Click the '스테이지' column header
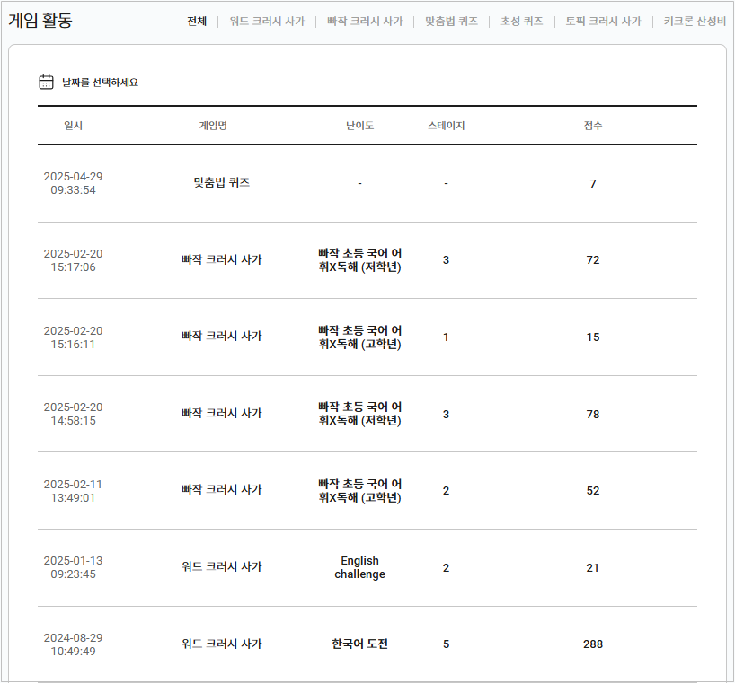The width and height of the screenshot is (735, 683). pos(447,126)
